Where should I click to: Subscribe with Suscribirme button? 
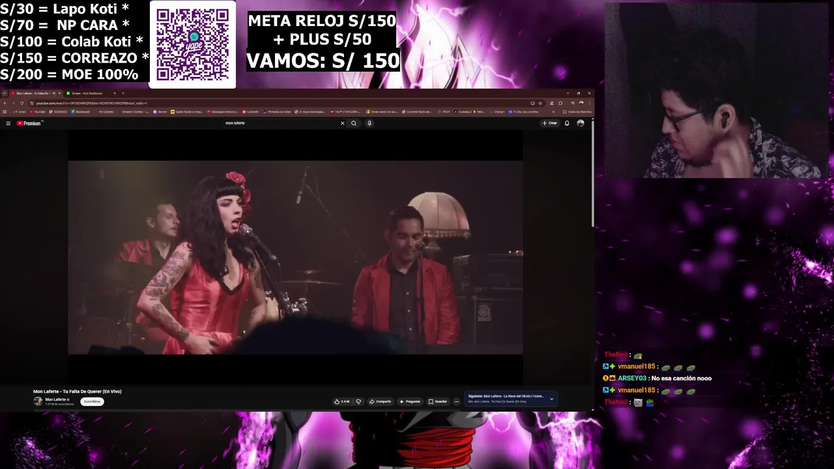(x=93, y=401)
